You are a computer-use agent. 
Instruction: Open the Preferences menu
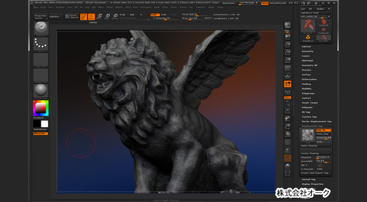pos(146,7)
